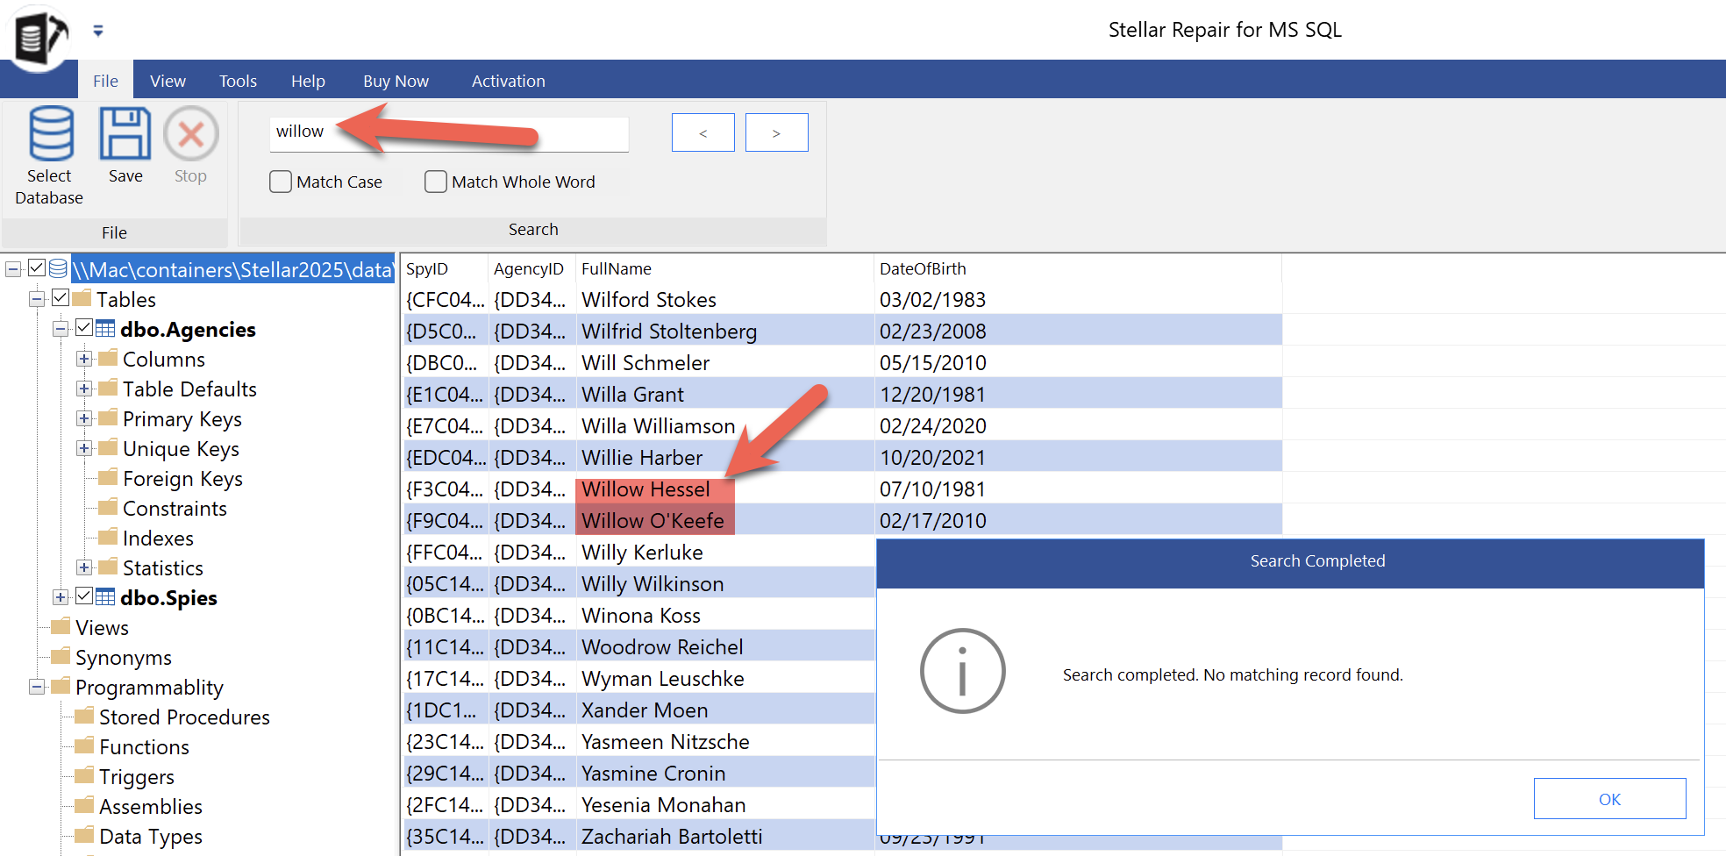
Task: Select the 'Wilford Stokes' cell
Action: [x=724, y=299]
